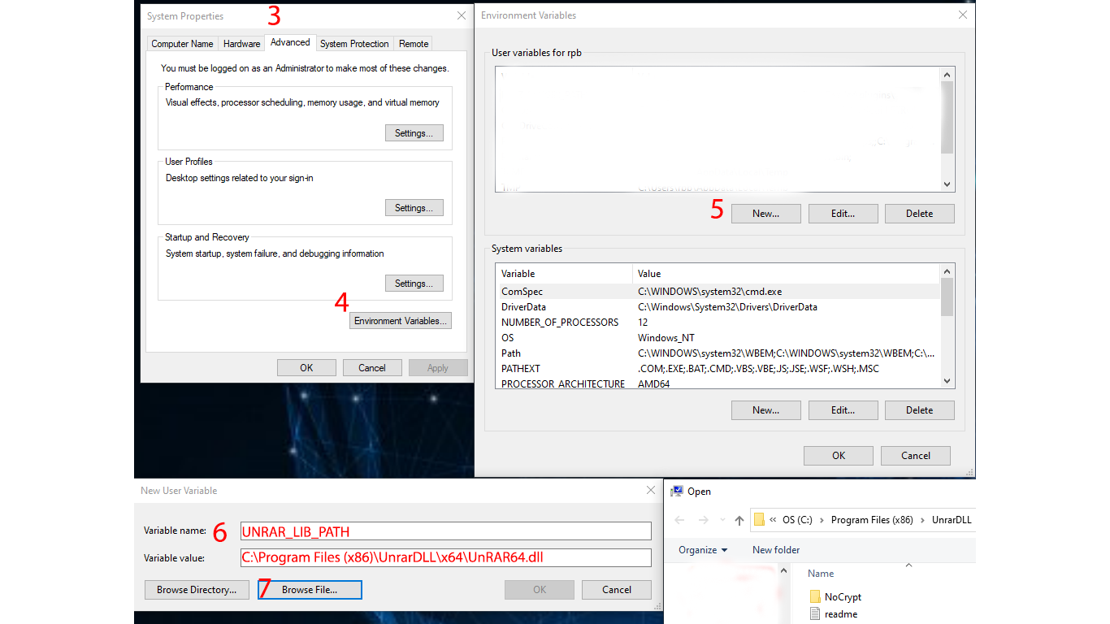
Task: Click Edit under User variables
Action: 843,214
